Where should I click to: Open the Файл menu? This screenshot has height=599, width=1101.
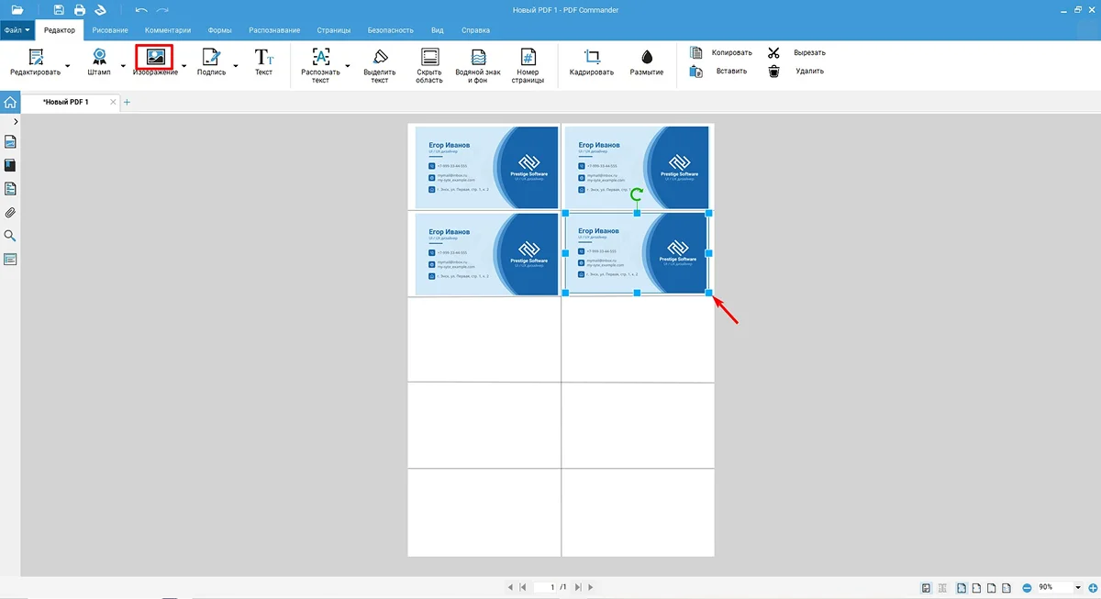pos(17,30)
